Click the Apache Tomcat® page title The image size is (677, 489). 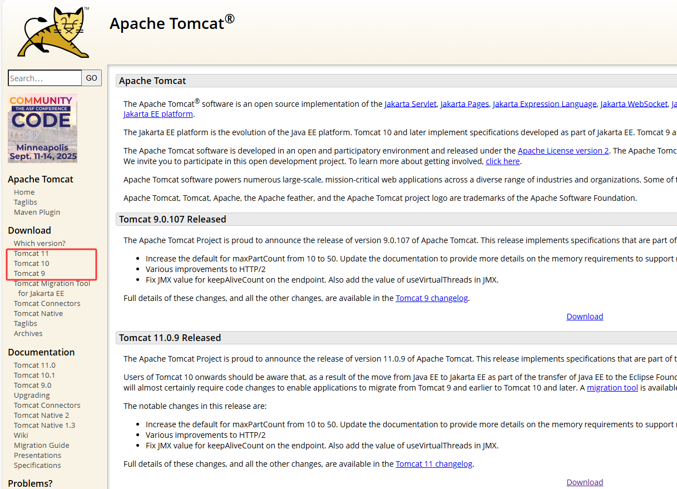tap(172, 23)
